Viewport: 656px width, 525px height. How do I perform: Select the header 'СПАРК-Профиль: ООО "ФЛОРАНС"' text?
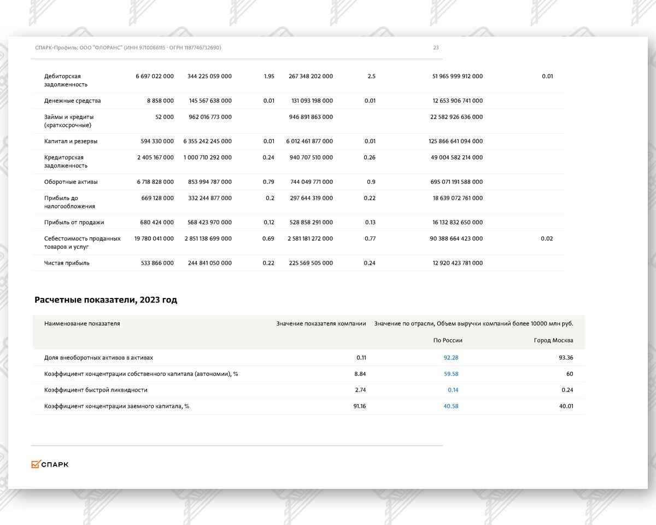click(82, 48)
